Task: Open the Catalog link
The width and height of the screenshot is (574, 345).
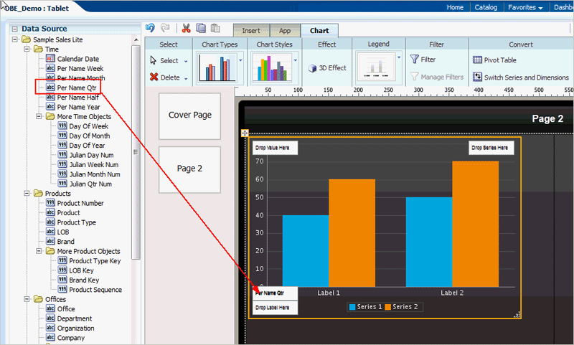Action: (x=486, y=7)
